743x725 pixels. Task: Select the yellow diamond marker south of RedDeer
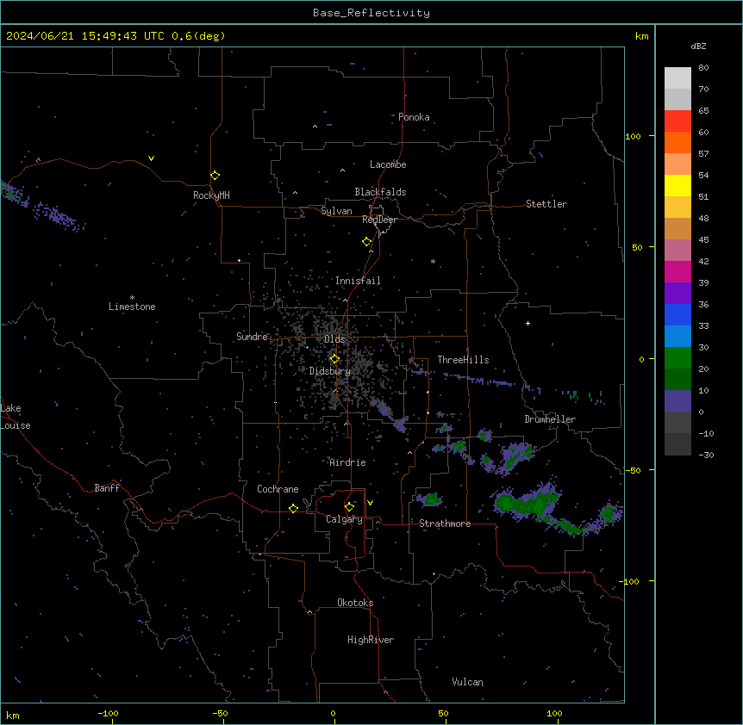366,242
